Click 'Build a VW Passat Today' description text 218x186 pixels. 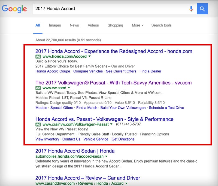click(99, 93)
